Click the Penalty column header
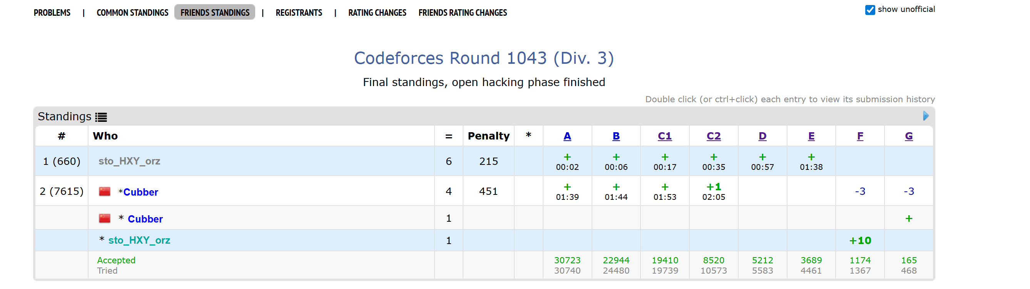This screenshot has width=1030, height=289. click(488, 136)
